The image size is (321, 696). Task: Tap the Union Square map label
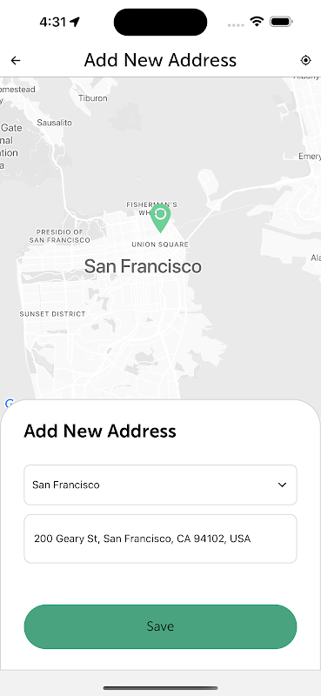coord(160,244)
